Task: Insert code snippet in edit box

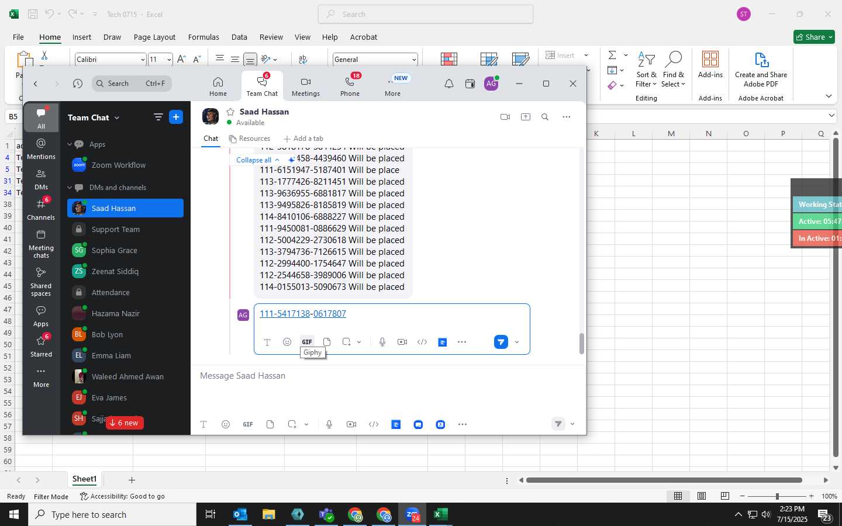Action: pos(422,342)
